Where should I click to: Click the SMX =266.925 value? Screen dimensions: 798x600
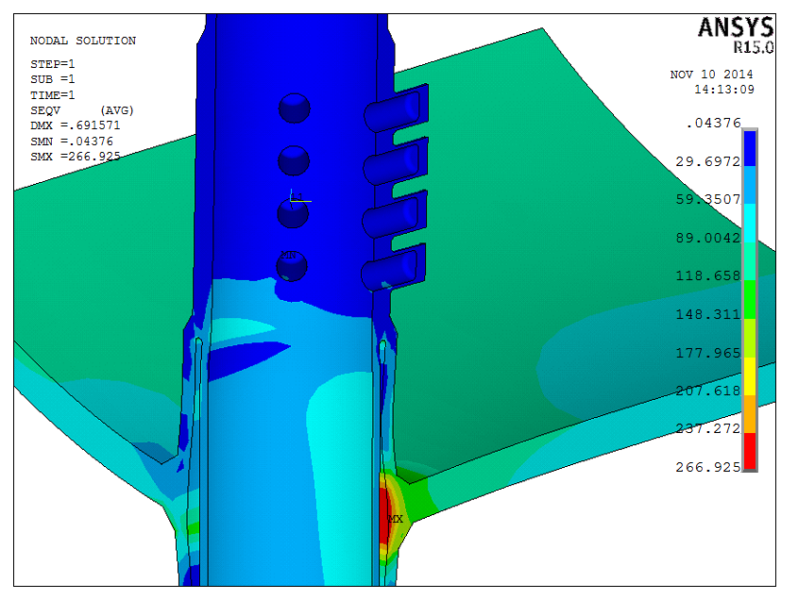click(x=76, y=156)
